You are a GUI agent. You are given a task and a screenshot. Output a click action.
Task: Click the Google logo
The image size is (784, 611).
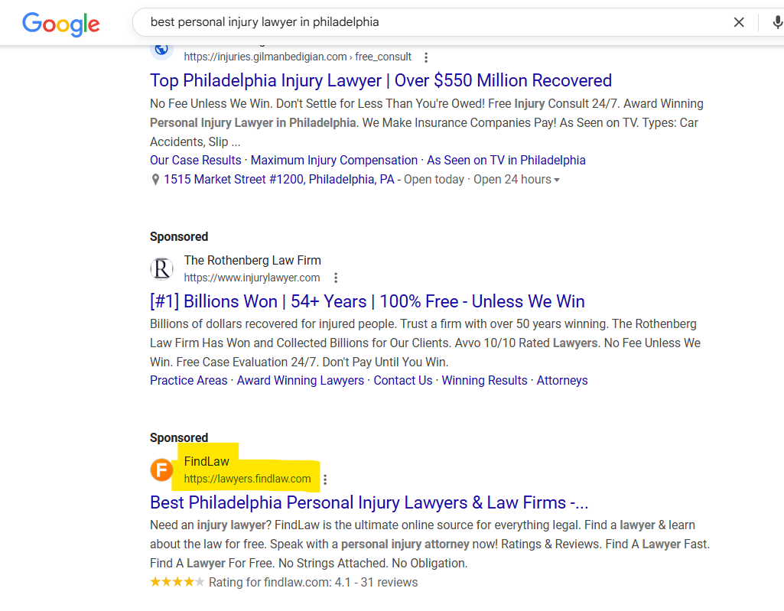(61, 24)
